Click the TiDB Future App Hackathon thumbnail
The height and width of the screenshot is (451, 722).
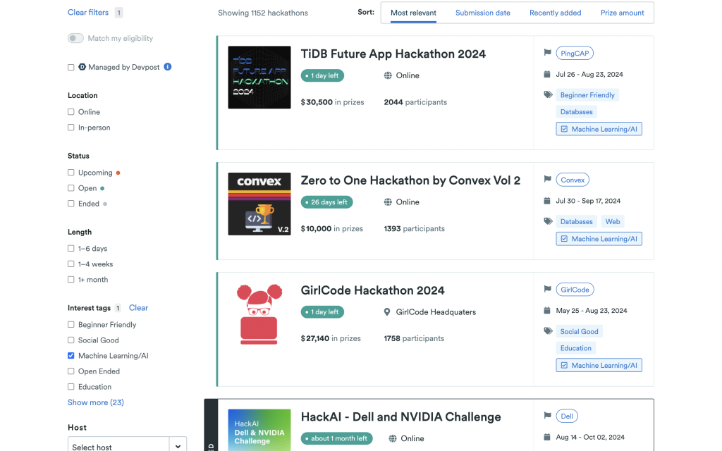pos(259,78)
